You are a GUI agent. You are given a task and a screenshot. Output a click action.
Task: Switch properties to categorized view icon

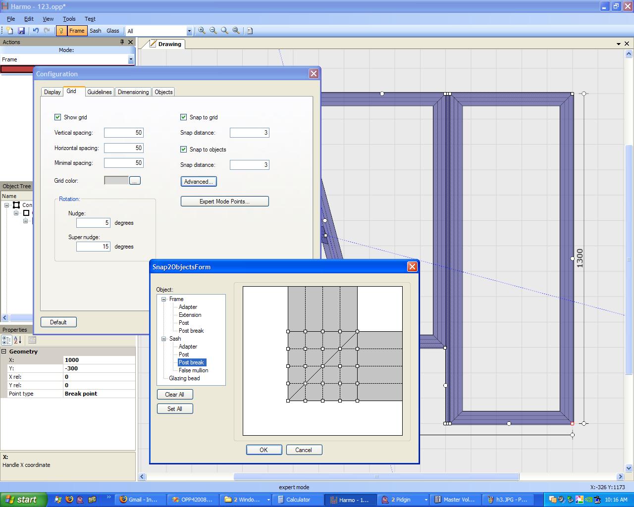point(6,340)
